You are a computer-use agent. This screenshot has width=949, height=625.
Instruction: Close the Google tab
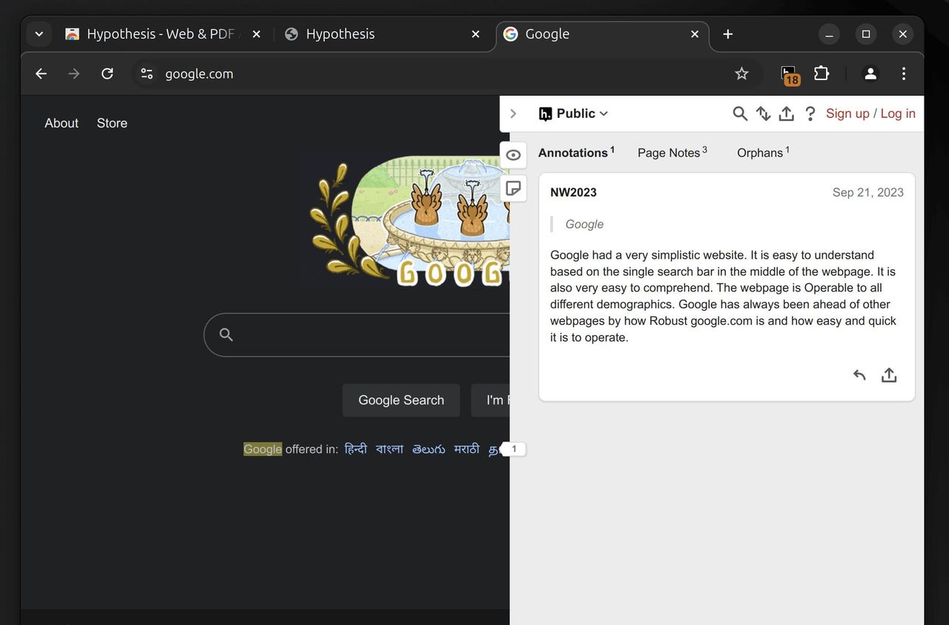click(x=695, y=34)
